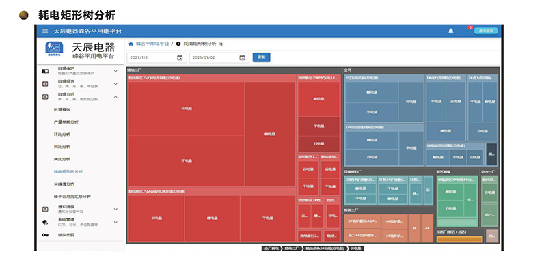
Task: Click the 天辰电器峰谷平用电平台 header title
Action: coord(87,31)
